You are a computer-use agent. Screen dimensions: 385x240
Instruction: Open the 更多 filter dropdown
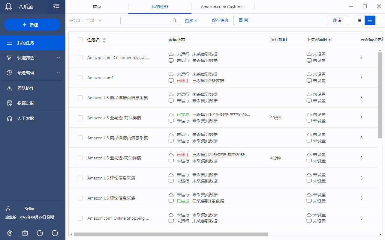191,20
